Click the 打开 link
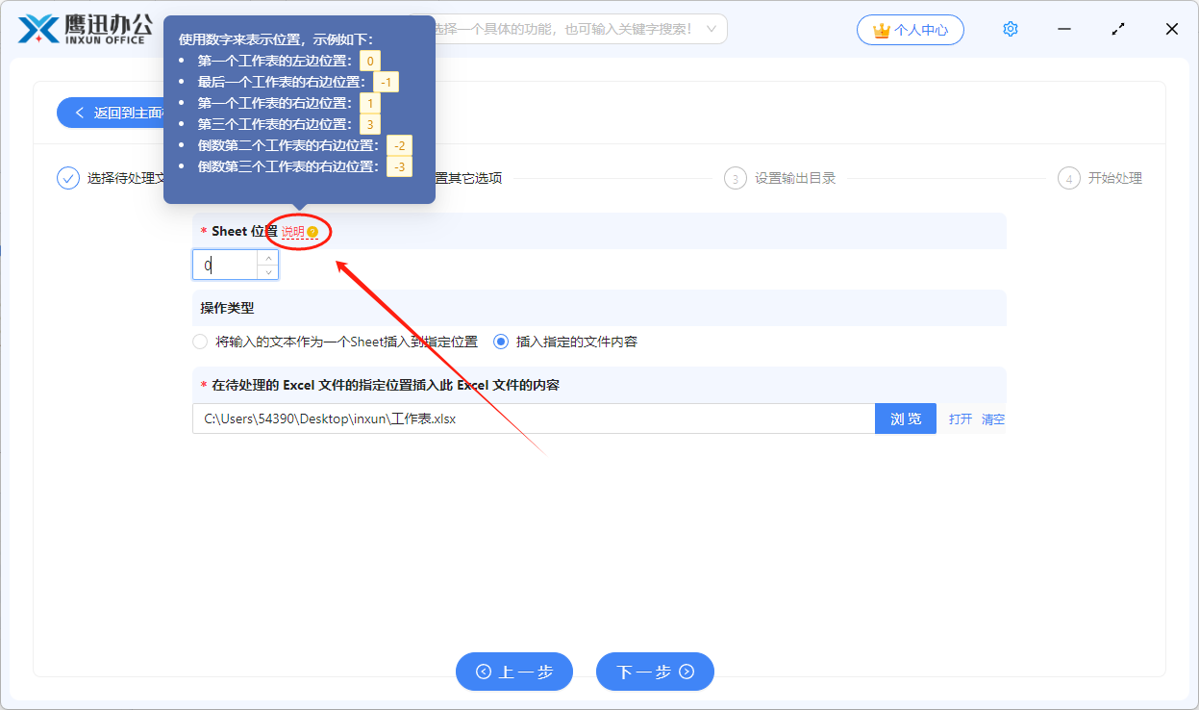Viewport: 1199px width, 710px height. click(959, 418)
